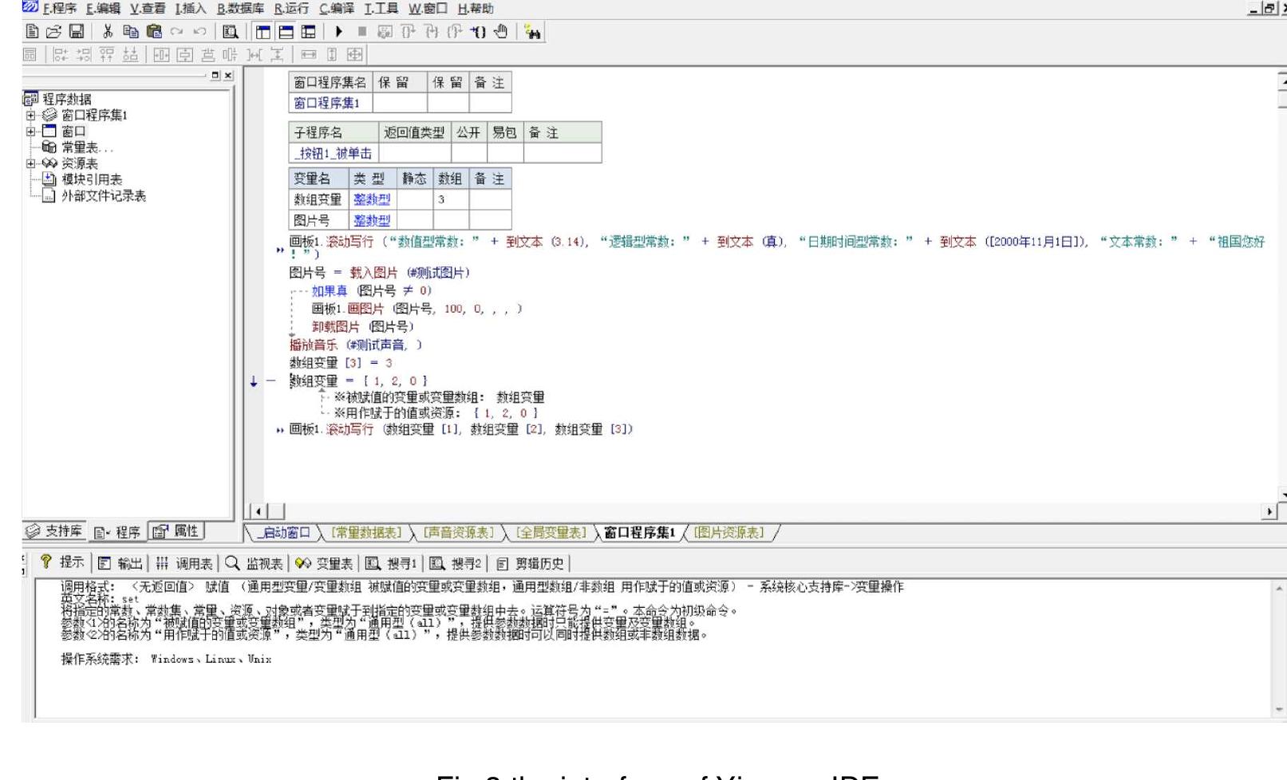Click the hand breakpoint icon
The image size is (1287, 780).
pyautogui.click(x=500, y=32)
